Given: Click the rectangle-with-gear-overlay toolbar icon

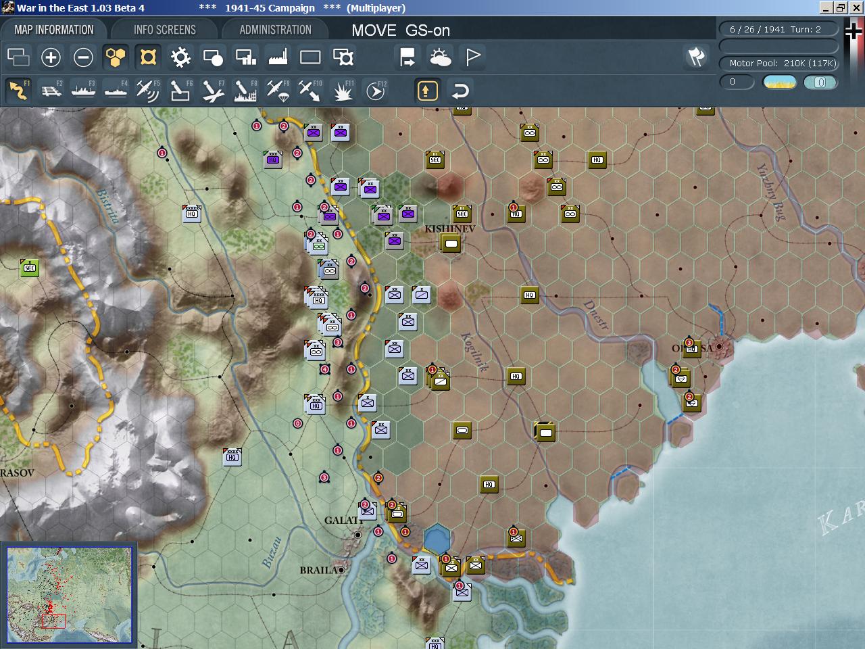Looking at the screenshot, I should pos(343,57).
